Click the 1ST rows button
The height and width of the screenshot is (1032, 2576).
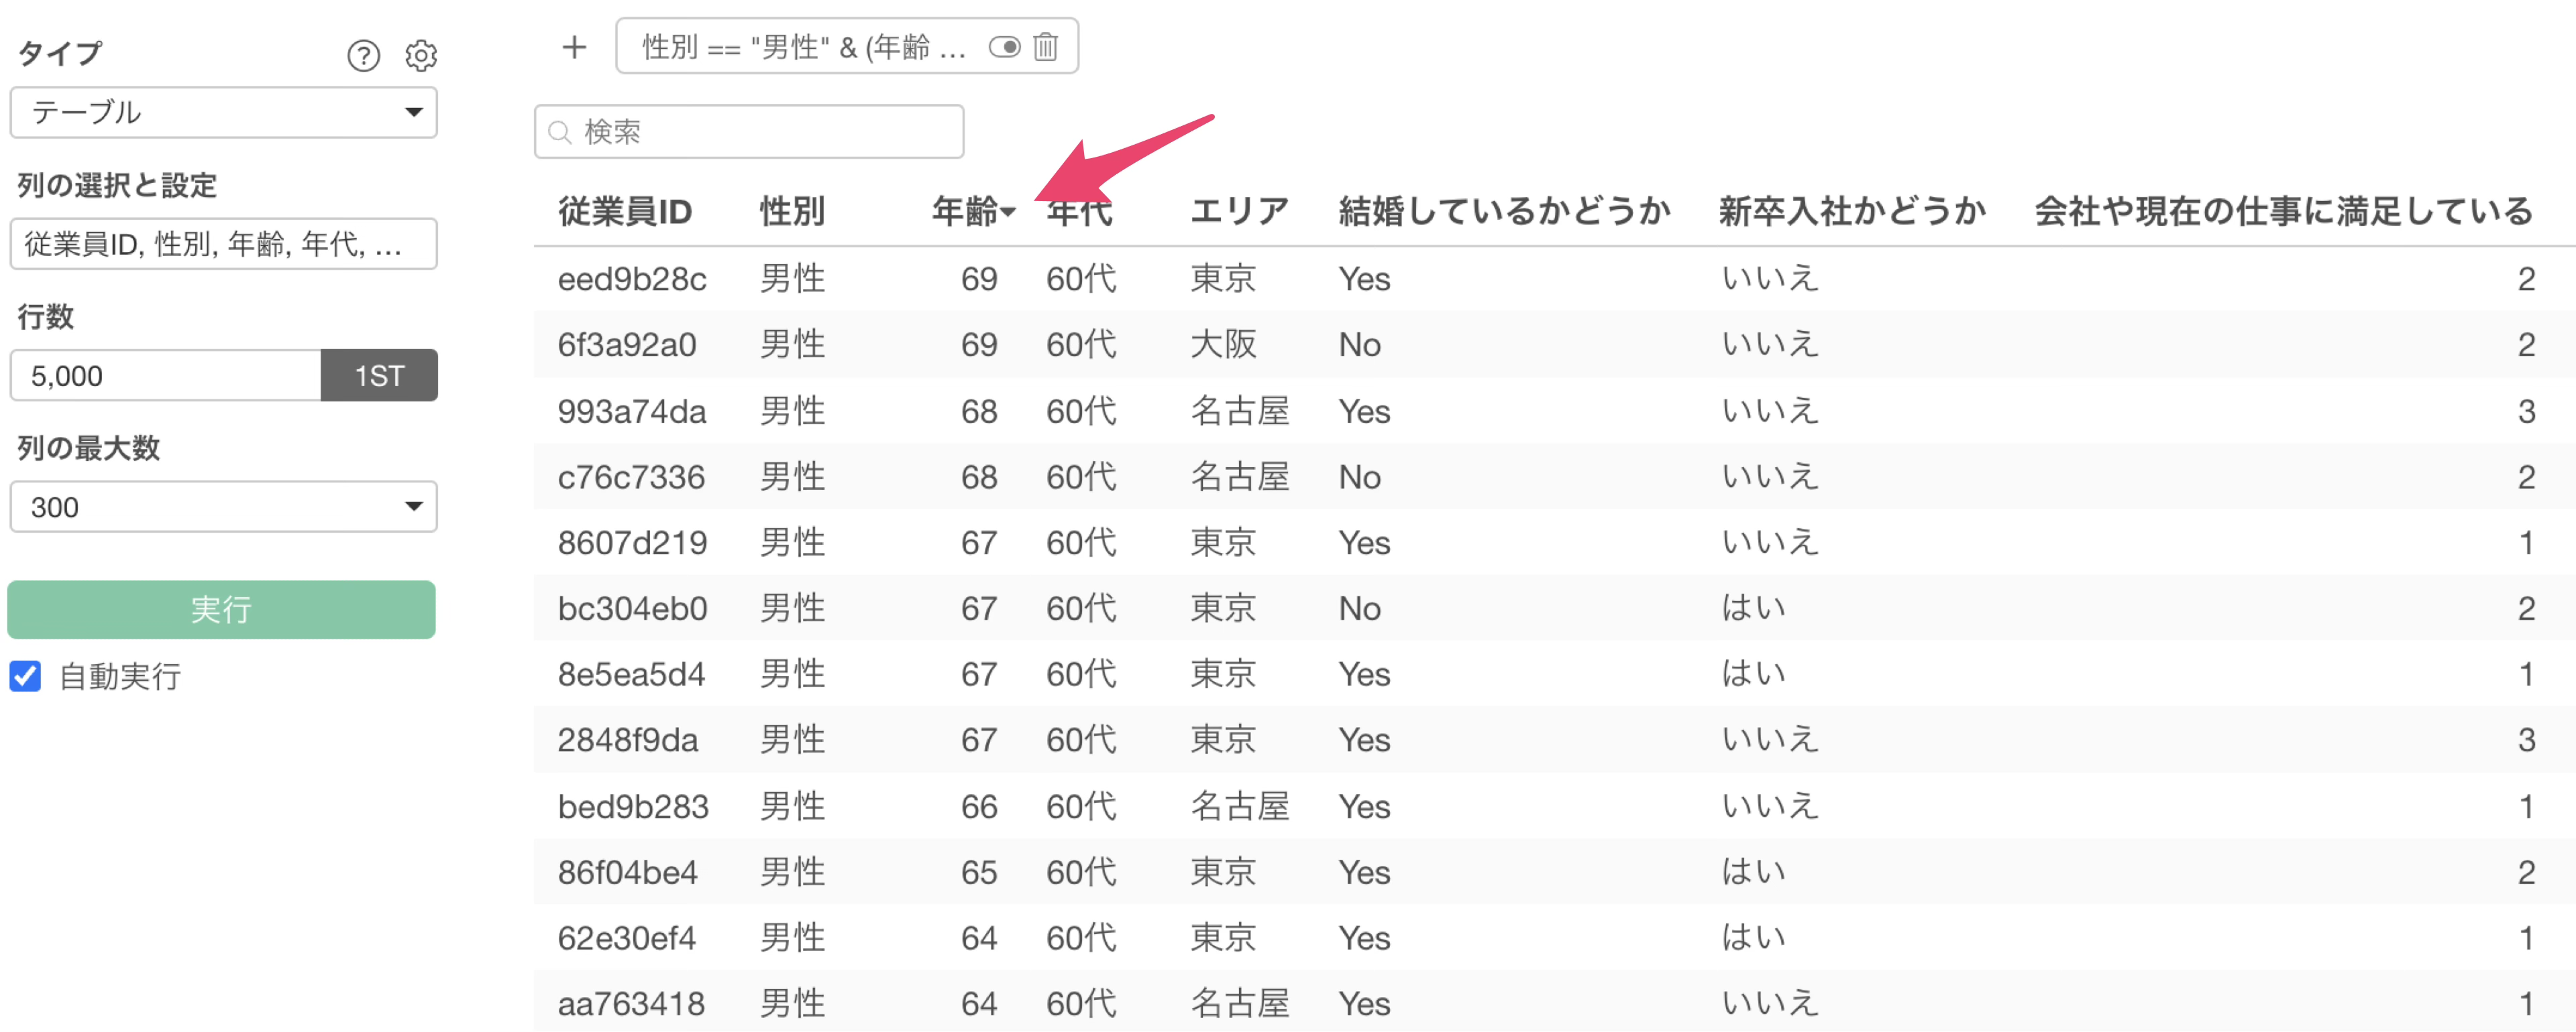click(x=379, y=376)
